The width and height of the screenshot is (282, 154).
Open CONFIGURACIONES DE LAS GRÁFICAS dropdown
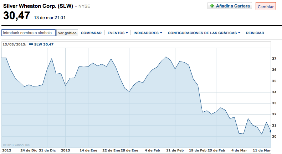[x=204, y=33]
